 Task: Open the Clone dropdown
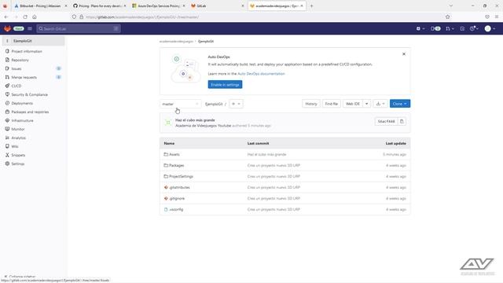pyautogui.click(x=400, y=104)
